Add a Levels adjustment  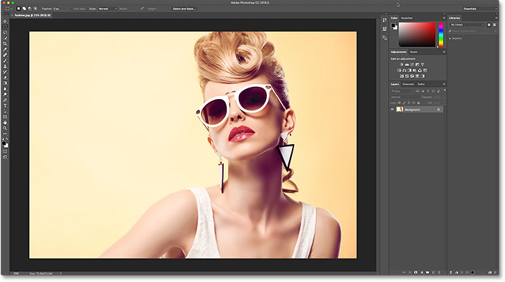pos(407,65)
